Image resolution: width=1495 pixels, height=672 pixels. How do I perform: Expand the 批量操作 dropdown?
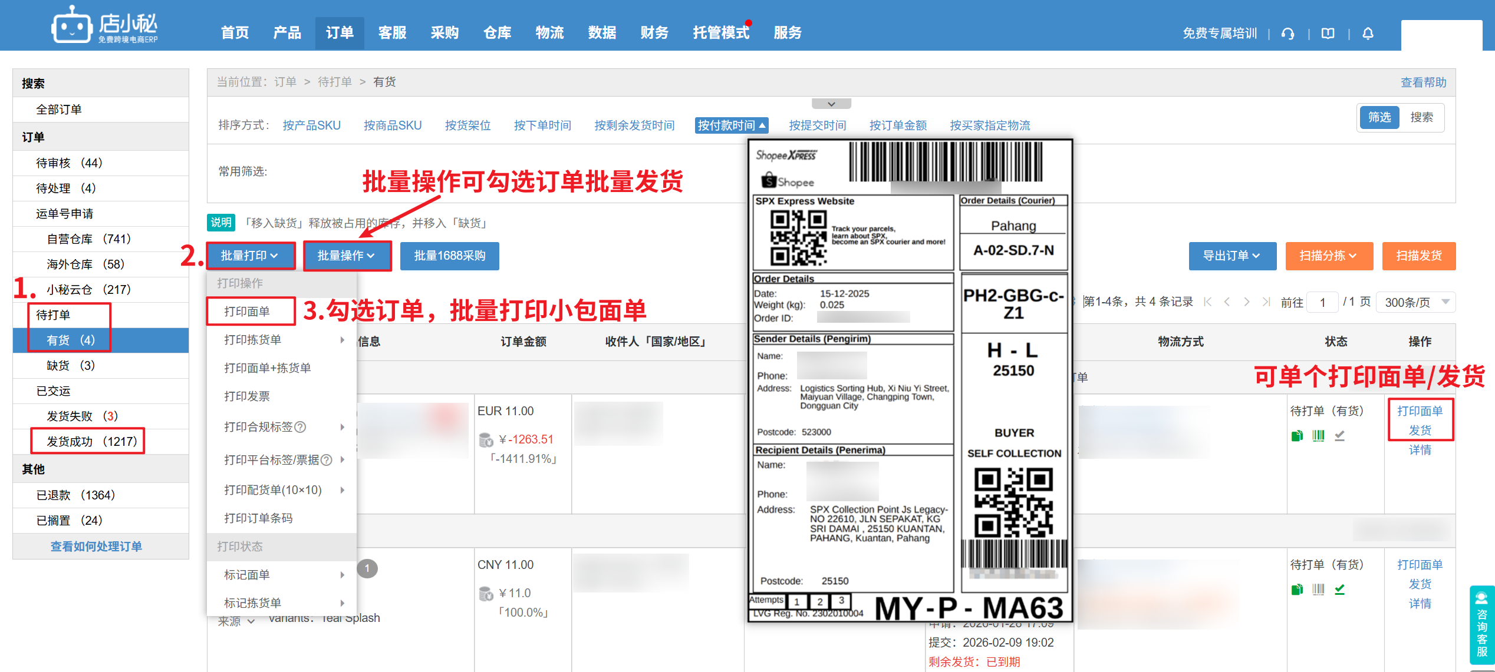pos(347,256)
